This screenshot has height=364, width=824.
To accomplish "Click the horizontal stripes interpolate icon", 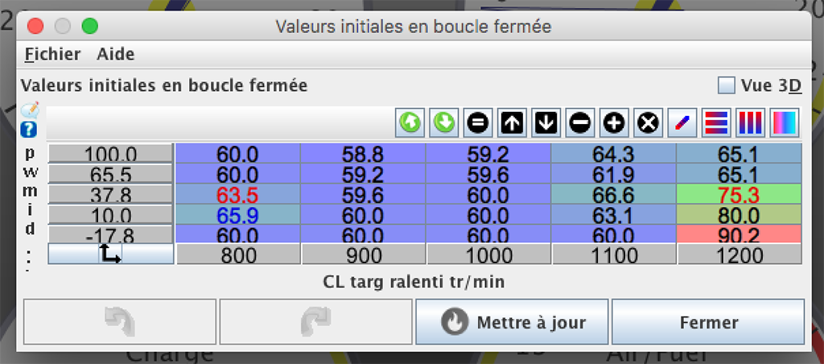I will 715,123.
